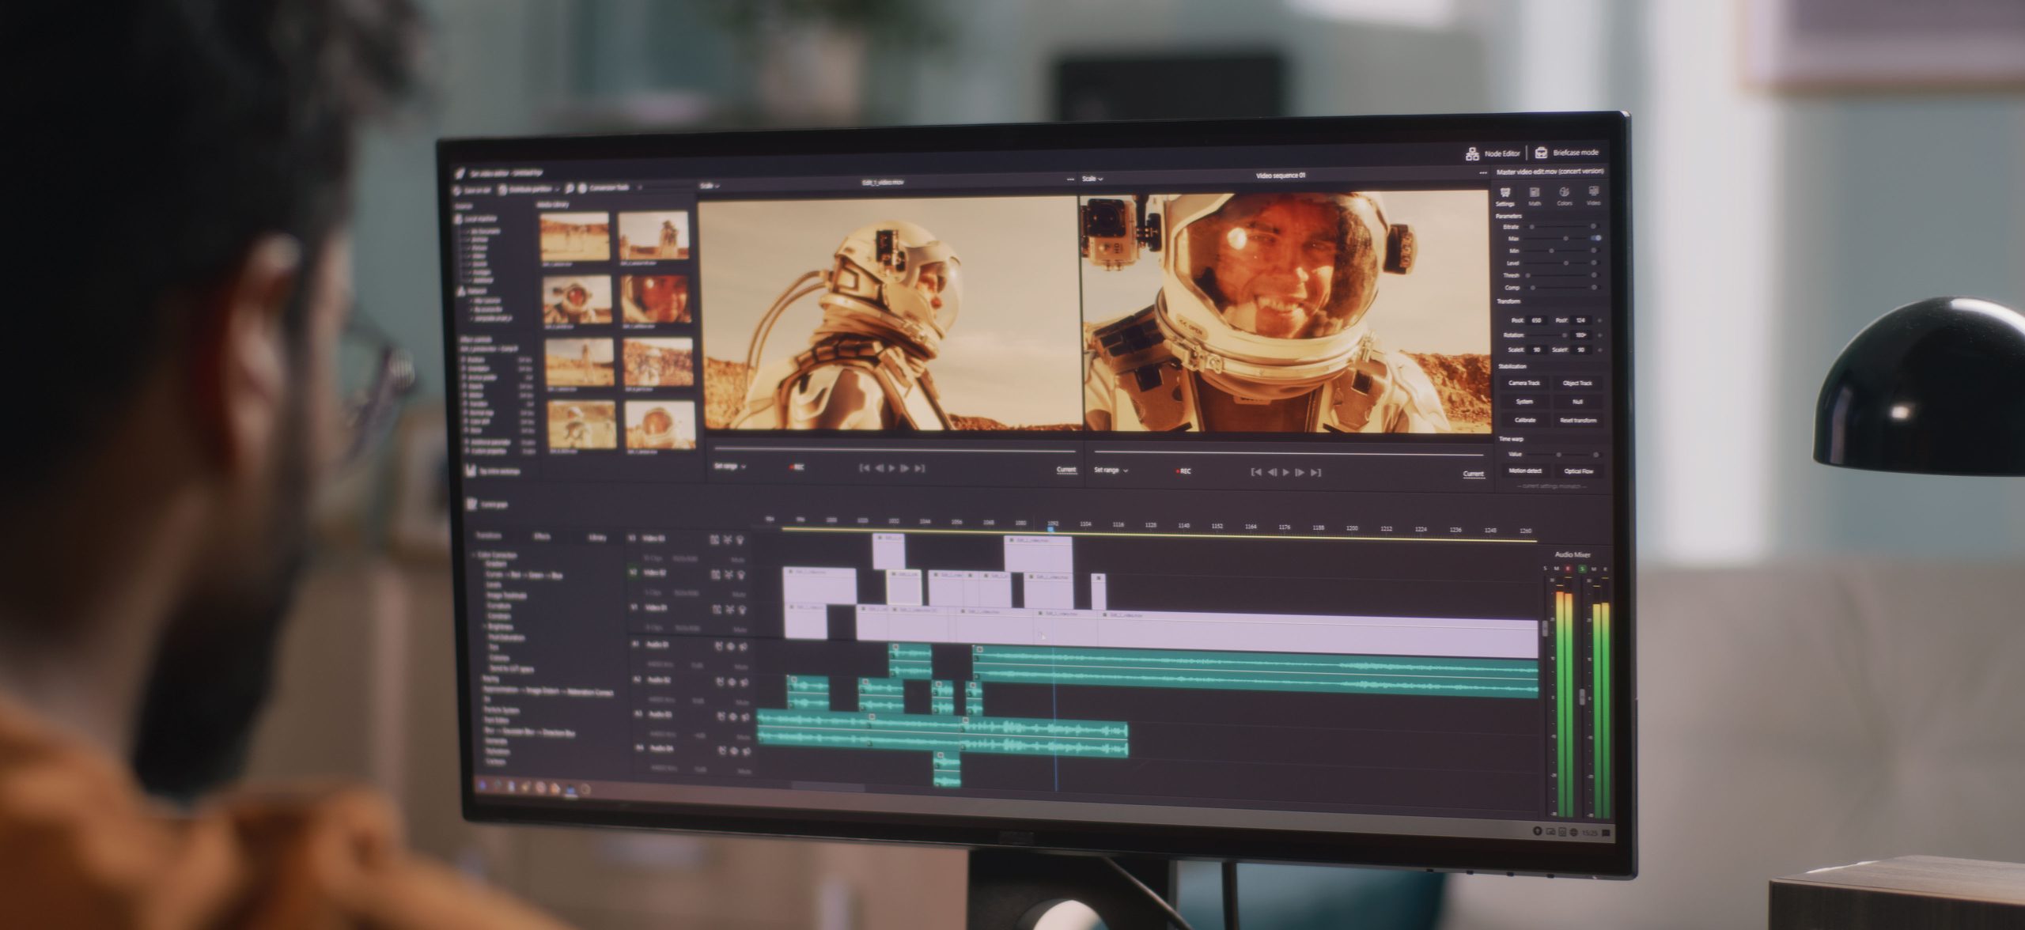2025x930 pixels.
Task: Toggle the switch on the Max row
Action: click(x=1596, y=238)
